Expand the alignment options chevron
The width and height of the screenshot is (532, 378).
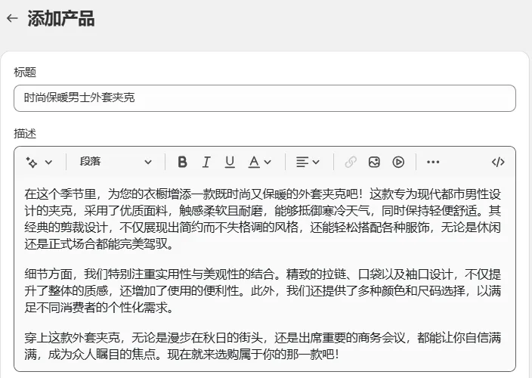click(316, 162)
